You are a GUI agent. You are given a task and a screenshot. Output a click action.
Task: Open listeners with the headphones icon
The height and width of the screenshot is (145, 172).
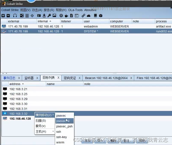coord(15,16)
